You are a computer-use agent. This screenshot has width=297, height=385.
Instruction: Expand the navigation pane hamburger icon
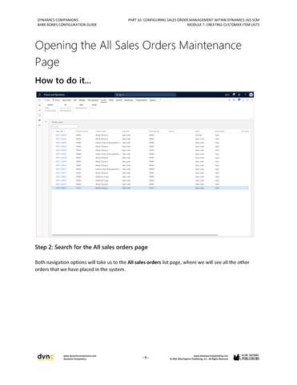click(x=39, y=100)
